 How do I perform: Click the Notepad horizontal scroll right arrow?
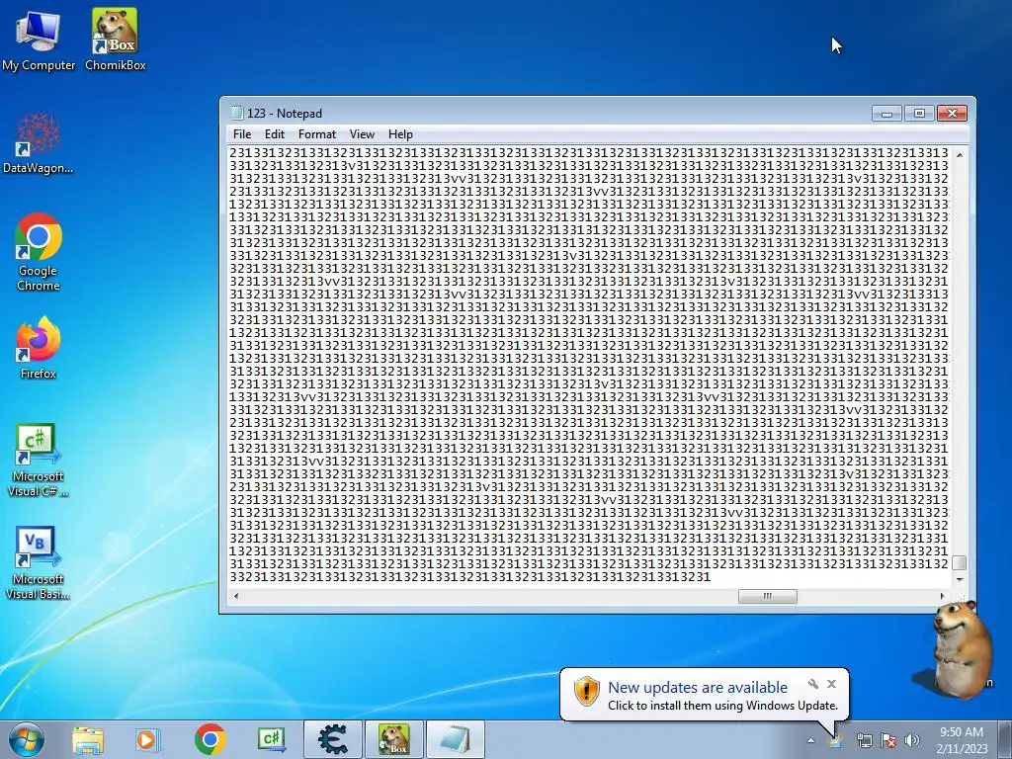(x=942, y=596)
